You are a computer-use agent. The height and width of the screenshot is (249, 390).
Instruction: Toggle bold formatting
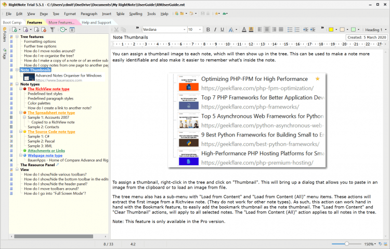pos(207,30)
